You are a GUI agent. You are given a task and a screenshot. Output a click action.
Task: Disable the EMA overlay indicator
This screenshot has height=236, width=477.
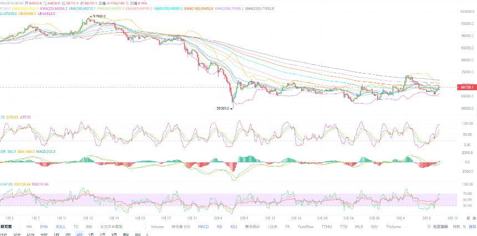pos(44,227)
